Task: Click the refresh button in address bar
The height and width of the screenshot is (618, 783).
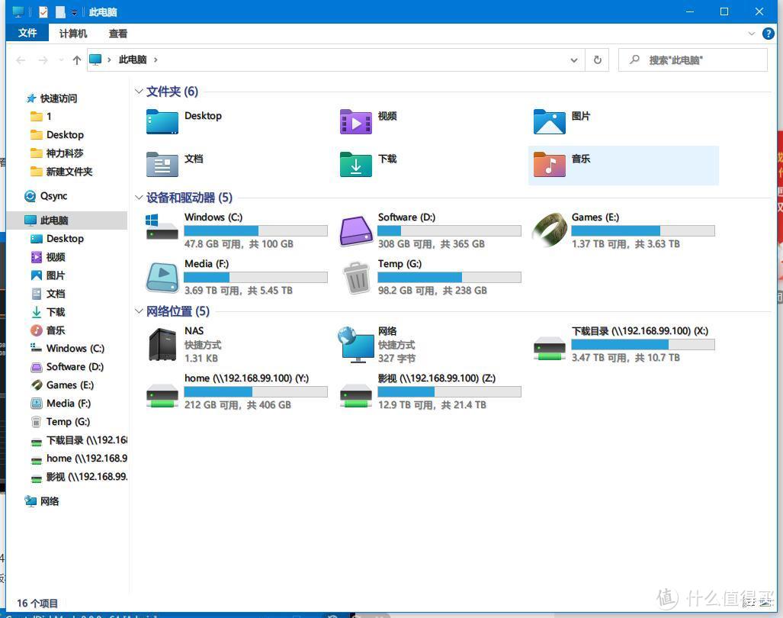Action: coord(597,60)
